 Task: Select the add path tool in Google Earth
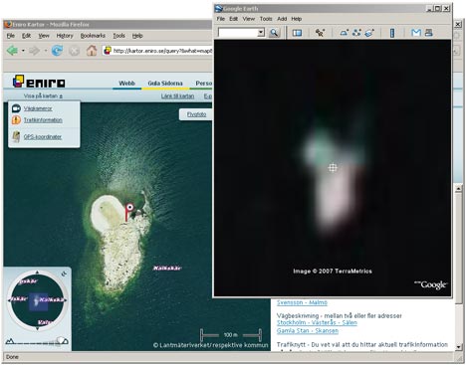click(356, 33)
